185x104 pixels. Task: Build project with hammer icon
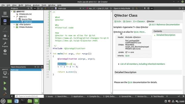(5, 94)
